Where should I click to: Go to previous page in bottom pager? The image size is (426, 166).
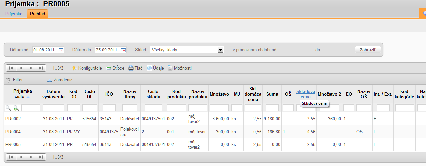pyautogui.click(x=21, y=157)
